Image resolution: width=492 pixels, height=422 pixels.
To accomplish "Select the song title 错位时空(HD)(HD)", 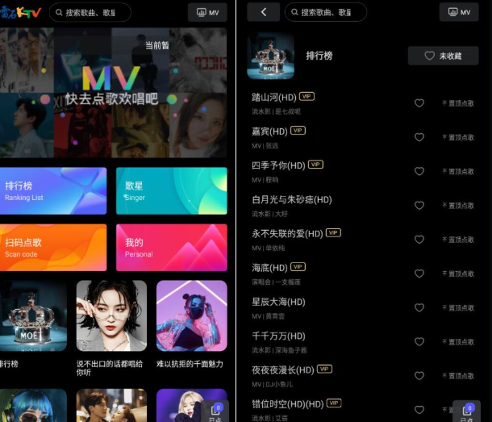I will (287, 404).
